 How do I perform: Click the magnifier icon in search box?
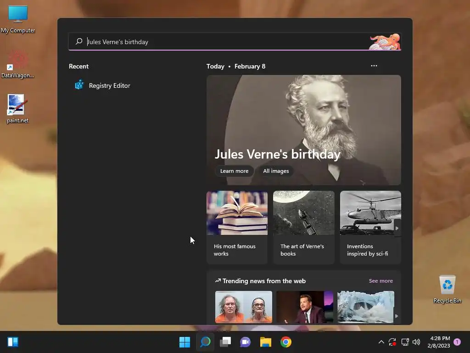pos(79,41)
